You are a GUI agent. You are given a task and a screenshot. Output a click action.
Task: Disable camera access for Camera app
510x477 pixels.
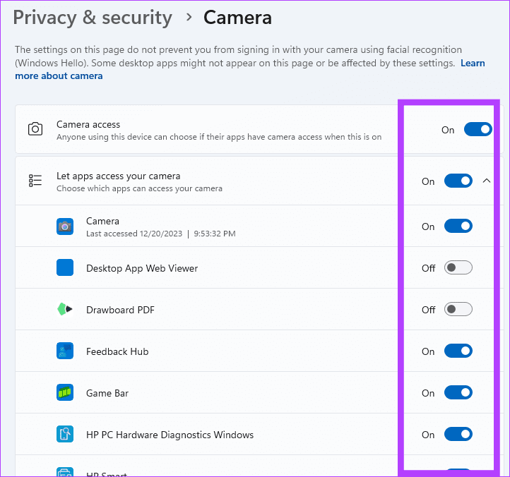[458, 226]
